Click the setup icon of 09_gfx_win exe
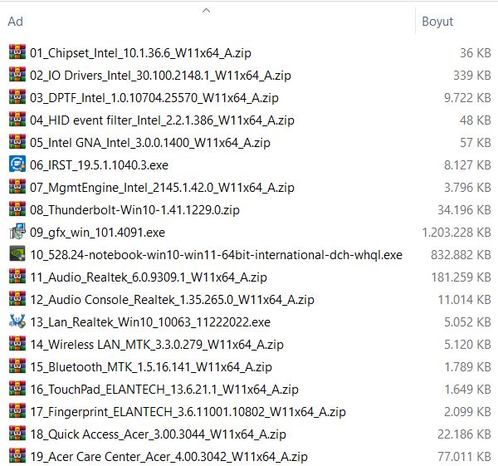This screenshot has height=466, width=498. pyautogui.click(x=17, y=232)
